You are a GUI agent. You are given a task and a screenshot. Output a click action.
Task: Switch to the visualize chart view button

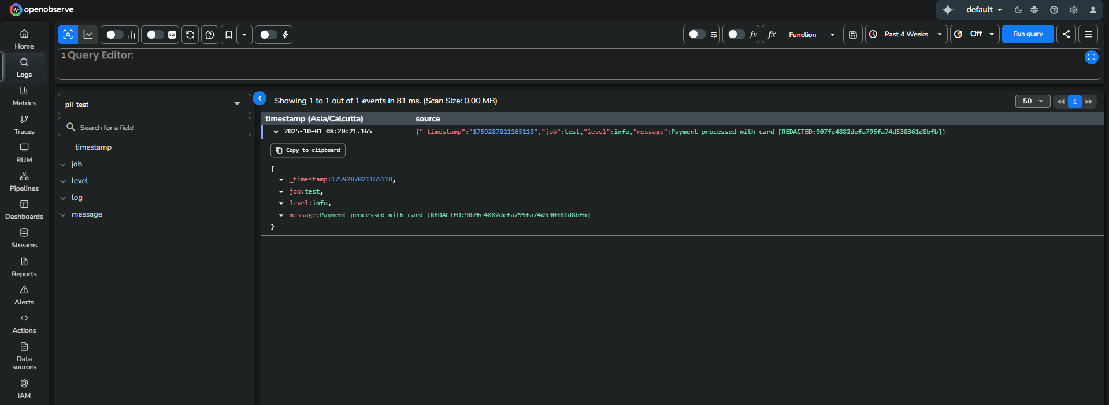coord(88,35)
